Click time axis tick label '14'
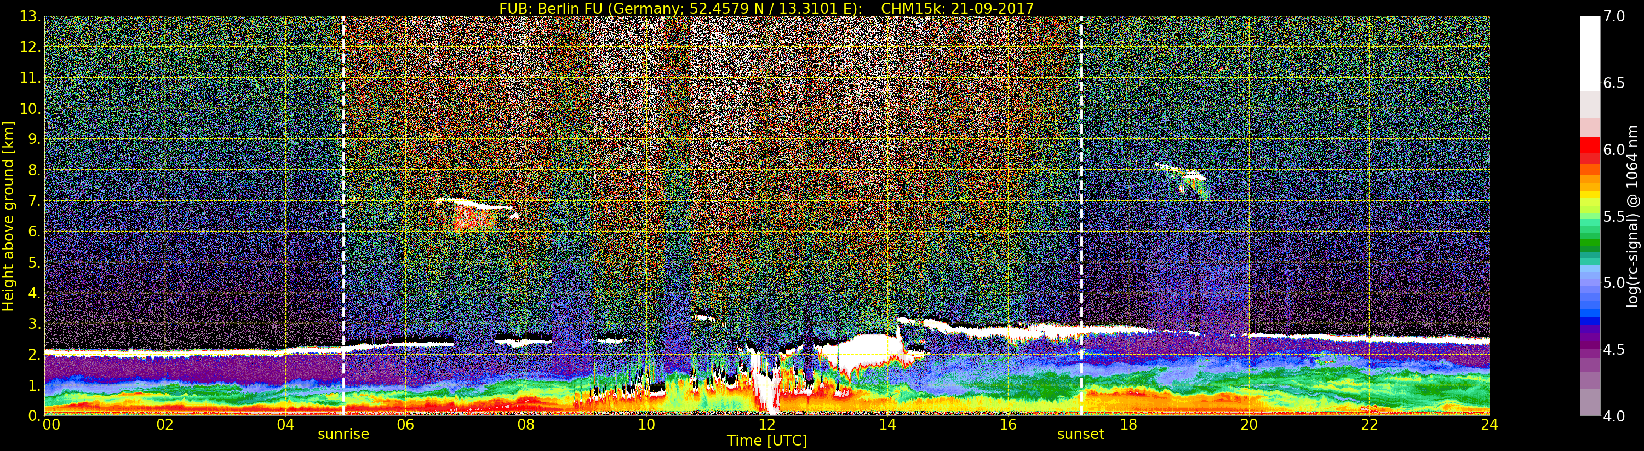 (x=887, y=424)
